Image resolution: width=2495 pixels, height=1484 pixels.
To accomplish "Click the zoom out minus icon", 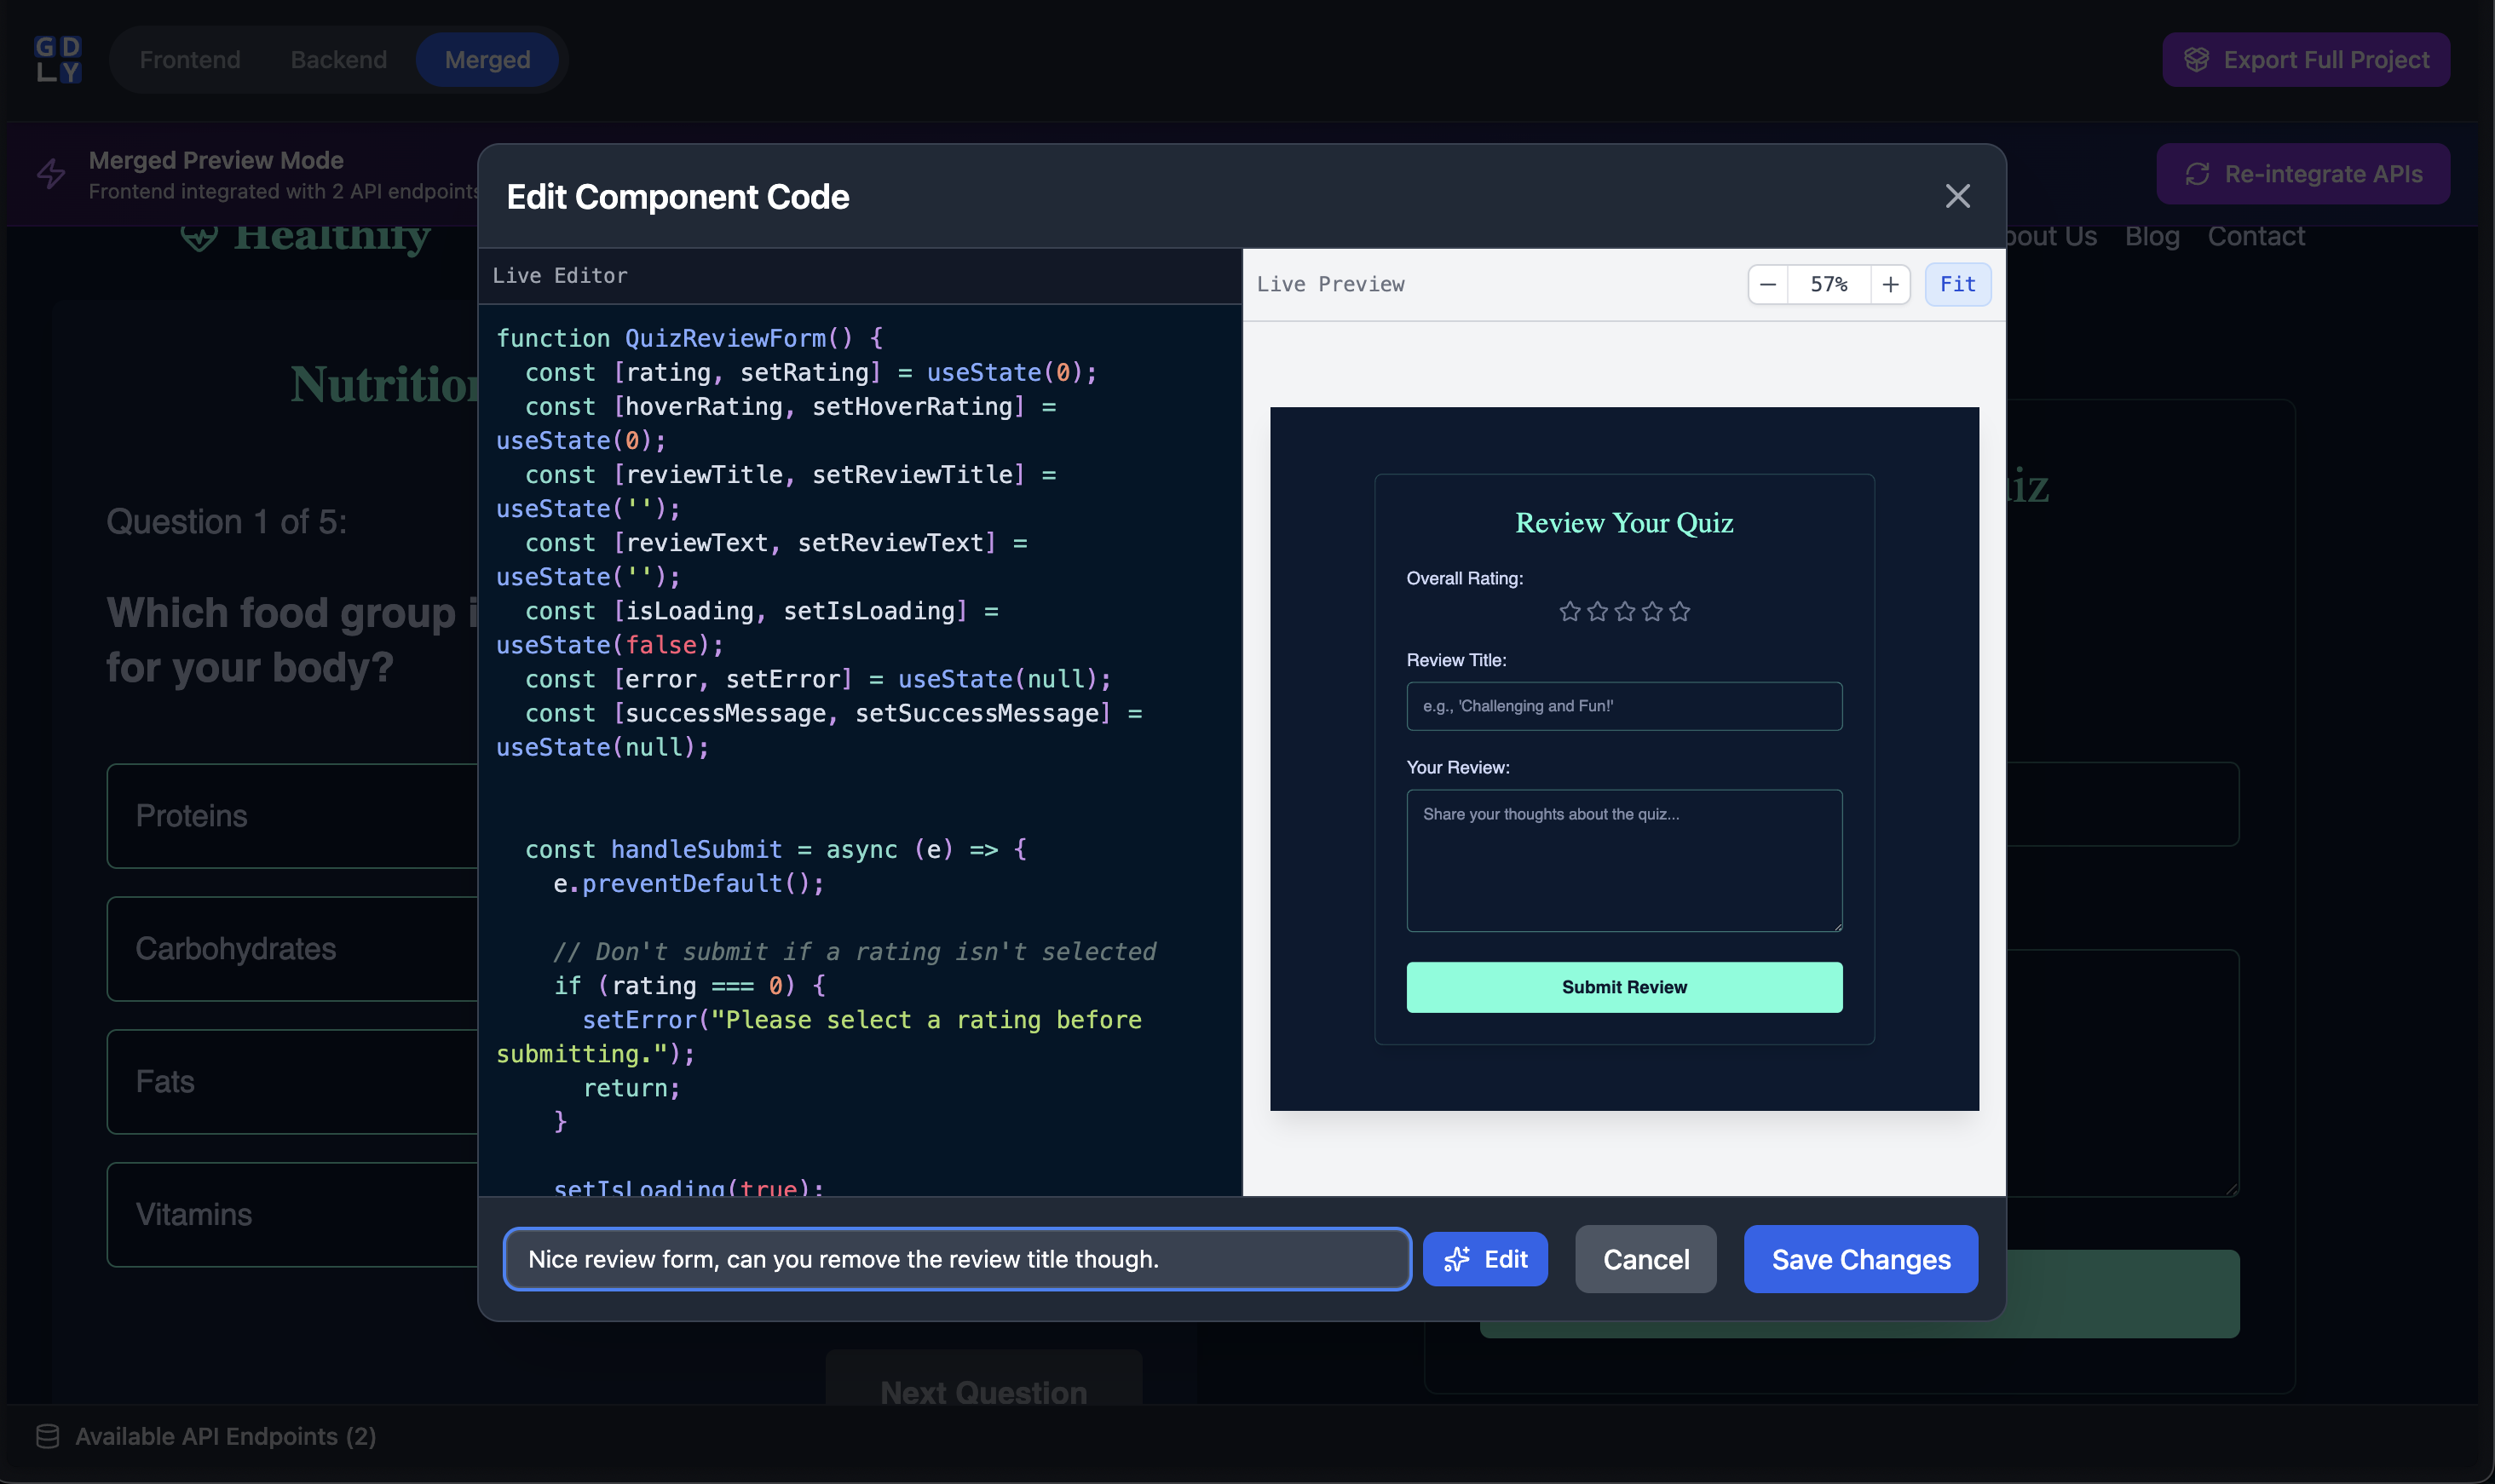I will (x=1767, y=285).
